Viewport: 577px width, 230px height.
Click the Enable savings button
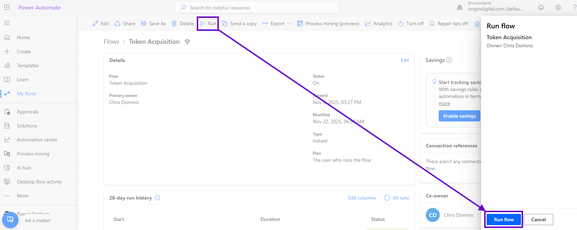[x=459, y=116]
